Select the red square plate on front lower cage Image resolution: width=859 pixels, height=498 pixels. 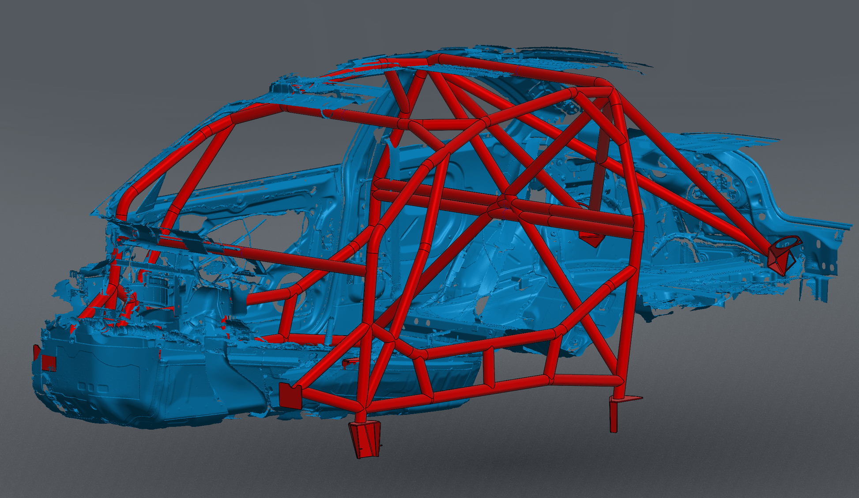tap(290, 396)
